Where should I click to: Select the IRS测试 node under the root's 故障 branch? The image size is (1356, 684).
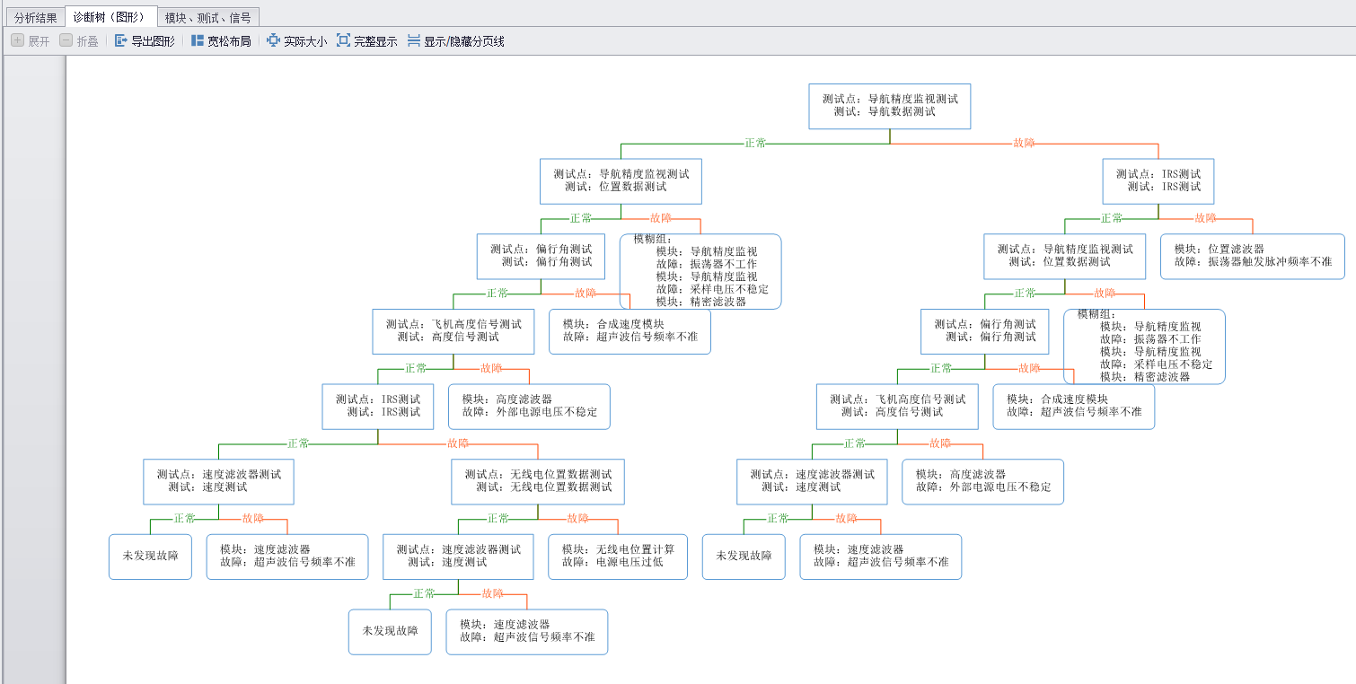tap(1158, 181)
